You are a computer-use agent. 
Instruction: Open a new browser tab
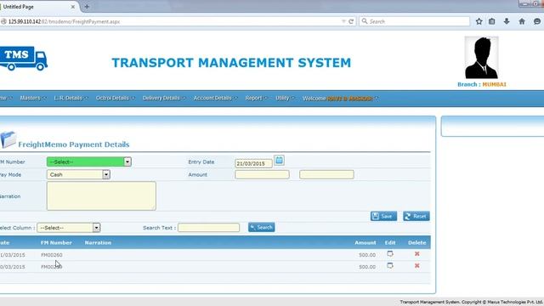[87, 7]
